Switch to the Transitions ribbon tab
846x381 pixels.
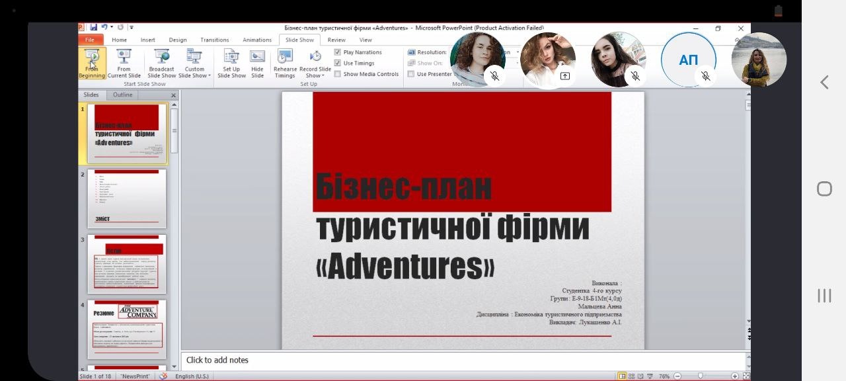214,40
